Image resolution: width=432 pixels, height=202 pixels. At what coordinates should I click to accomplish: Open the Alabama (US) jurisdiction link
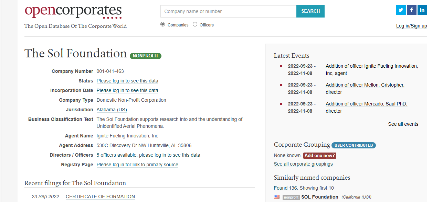click(x=112, y=110)
